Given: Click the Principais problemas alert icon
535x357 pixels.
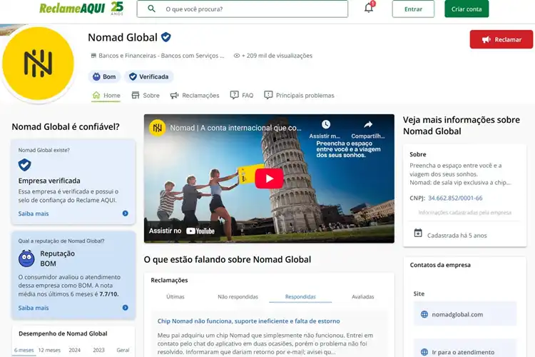Looking at the screenshot, I should [x=268, y=95].
